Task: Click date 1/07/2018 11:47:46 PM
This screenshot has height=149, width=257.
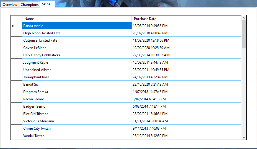Action: [186, 92]
